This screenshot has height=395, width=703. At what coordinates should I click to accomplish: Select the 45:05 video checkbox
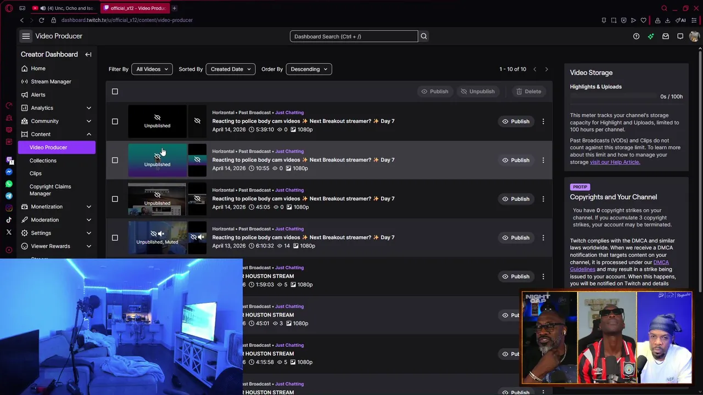[115, 199]
